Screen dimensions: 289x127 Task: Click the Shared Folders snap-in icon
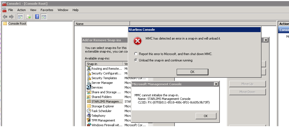tap(89, 97)
